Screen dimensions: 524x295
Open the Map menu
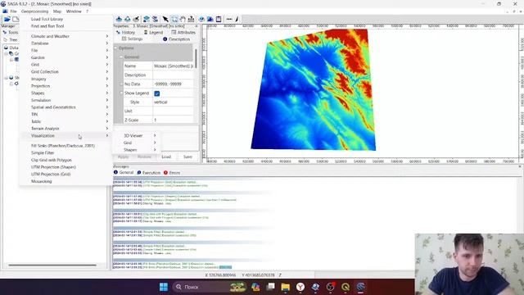[57, 11]
